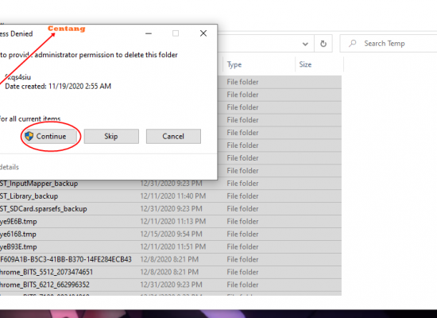The width and height of the screenshot is (437, 318).
Task: Select the ST_SDCard.sparsefs_backup folder
Action: pyautogui.click(x=171, y=209)
